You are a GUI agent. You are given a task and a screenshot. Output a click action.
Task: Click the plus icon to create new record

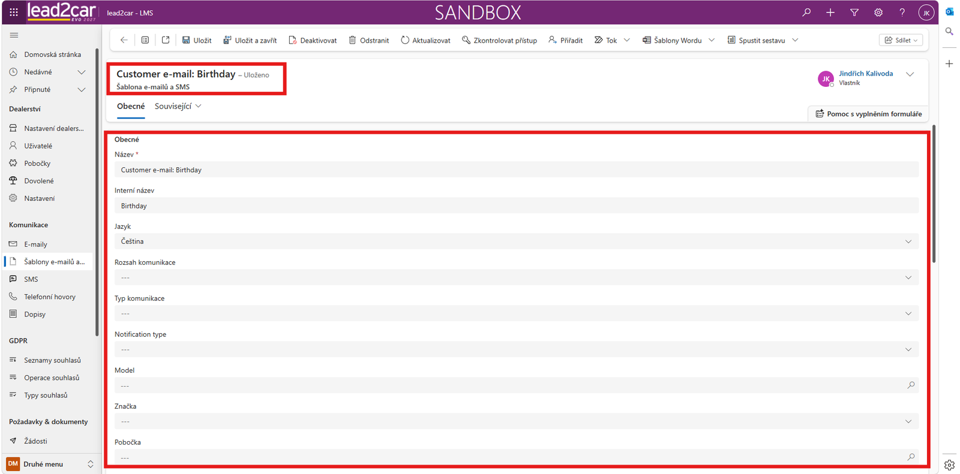pyautogui.click(x=830, y=12)
